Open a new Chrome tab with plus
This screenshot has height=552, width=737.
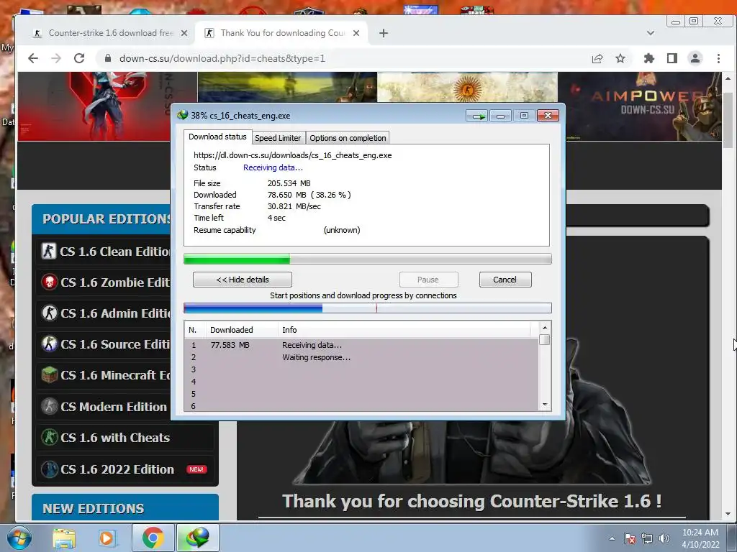pyautogui.click(x=384, y=33)
